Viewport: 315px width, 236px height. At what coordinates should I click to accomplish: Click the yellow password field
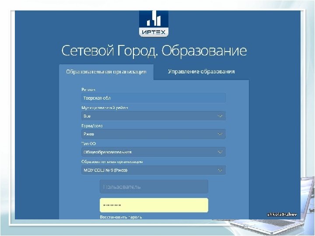(x=154, y=205)
